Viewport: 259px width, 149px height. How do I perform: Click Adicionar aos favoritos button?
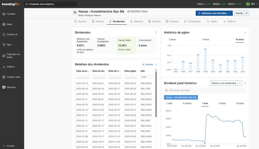click(x=214, y=13)
